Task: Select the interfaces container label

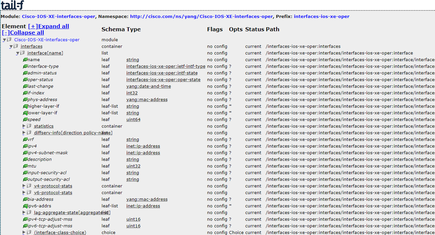Action: (x=32, y=46)
